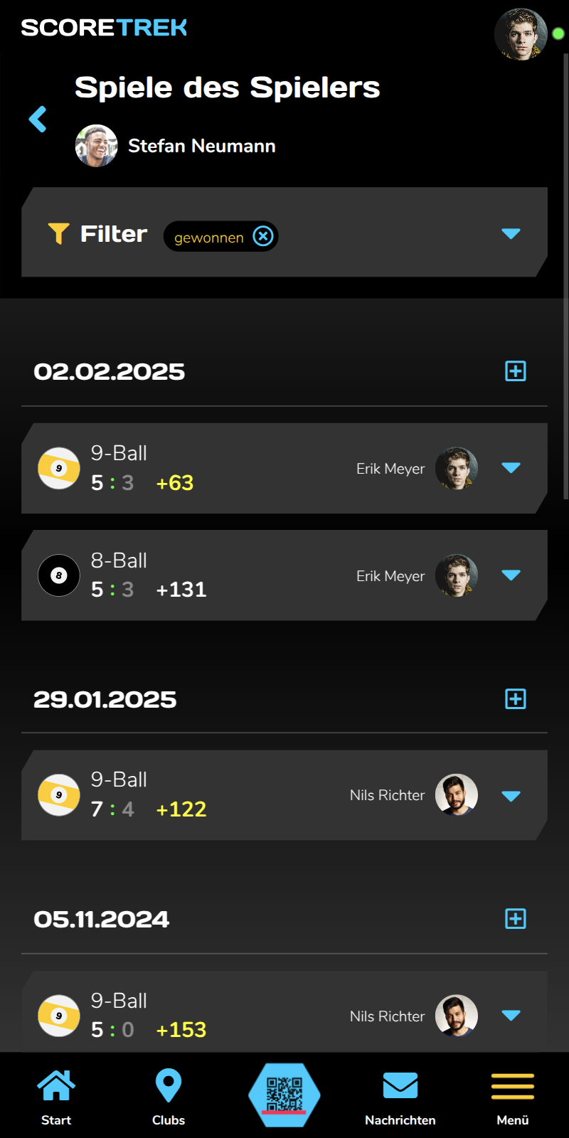
Task: Open Nachrichten messages
Action: pos(400,1097)
